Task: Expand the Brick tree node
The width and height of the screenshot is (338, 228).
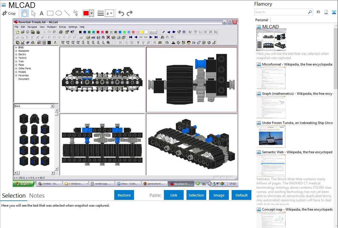Action: (16, 47)
